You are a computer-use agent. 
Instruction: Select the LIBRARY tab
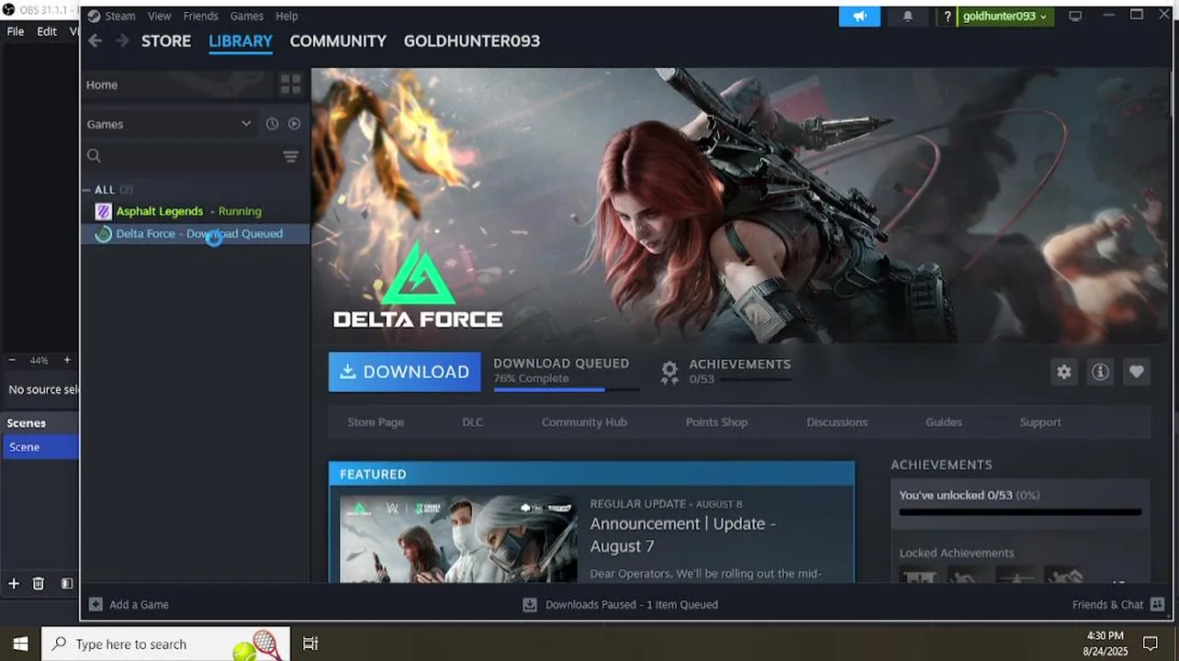coord(241,41)
